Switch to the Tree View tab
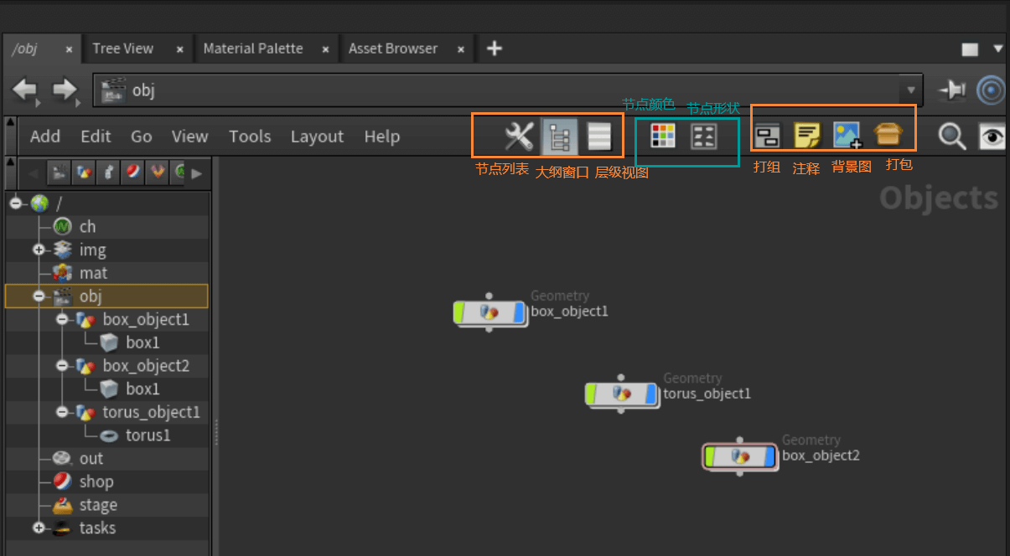The width and height of the screenshot is (1010, 556). 123,49
